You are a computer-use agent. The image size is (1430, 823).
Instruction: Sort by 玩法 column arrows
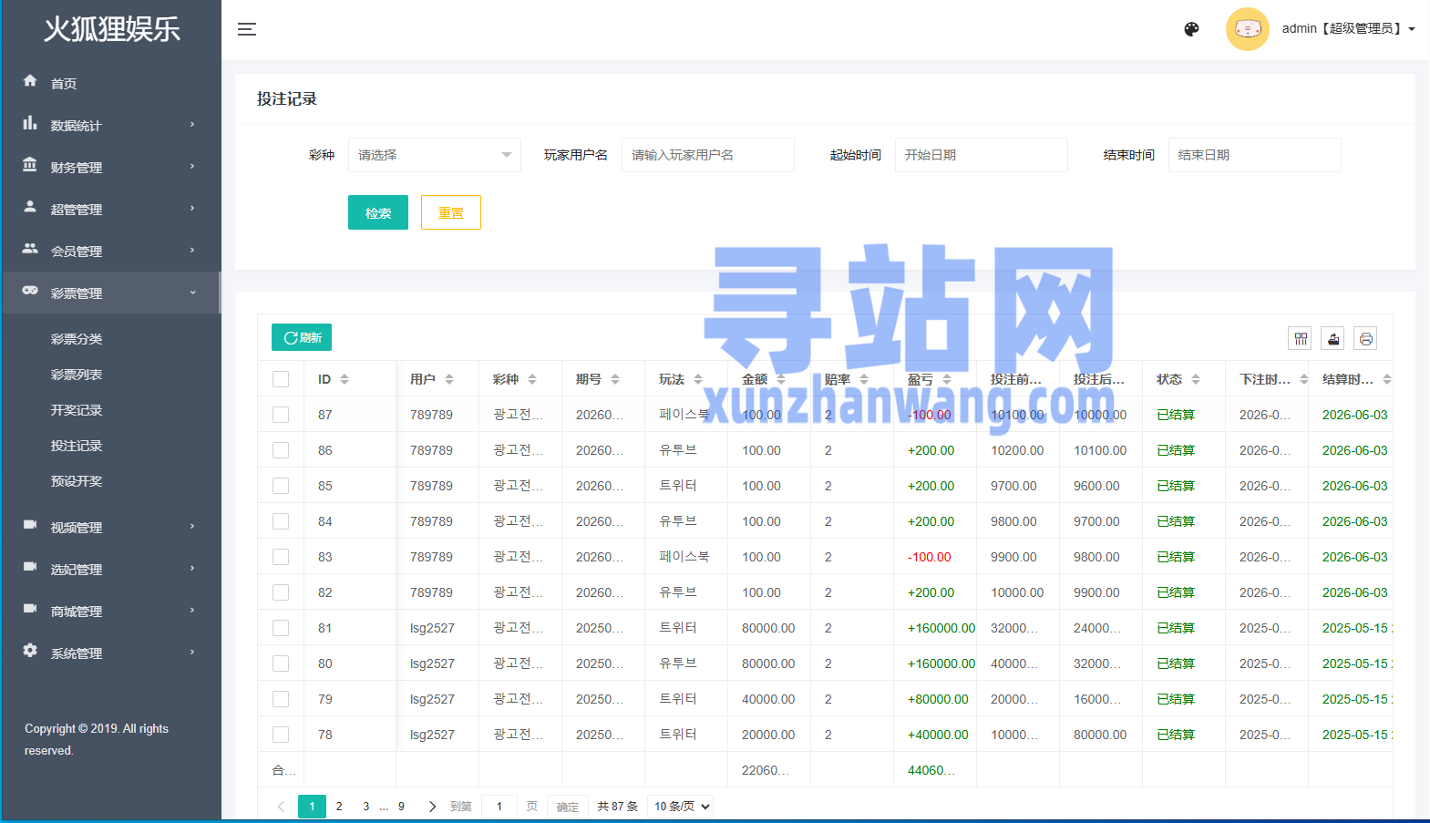(698, 379)
